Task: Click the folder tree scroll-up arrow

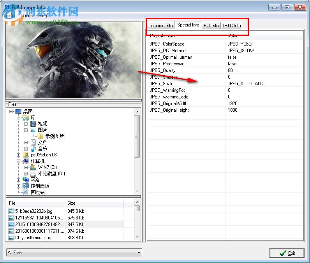Action: (137, 112)
